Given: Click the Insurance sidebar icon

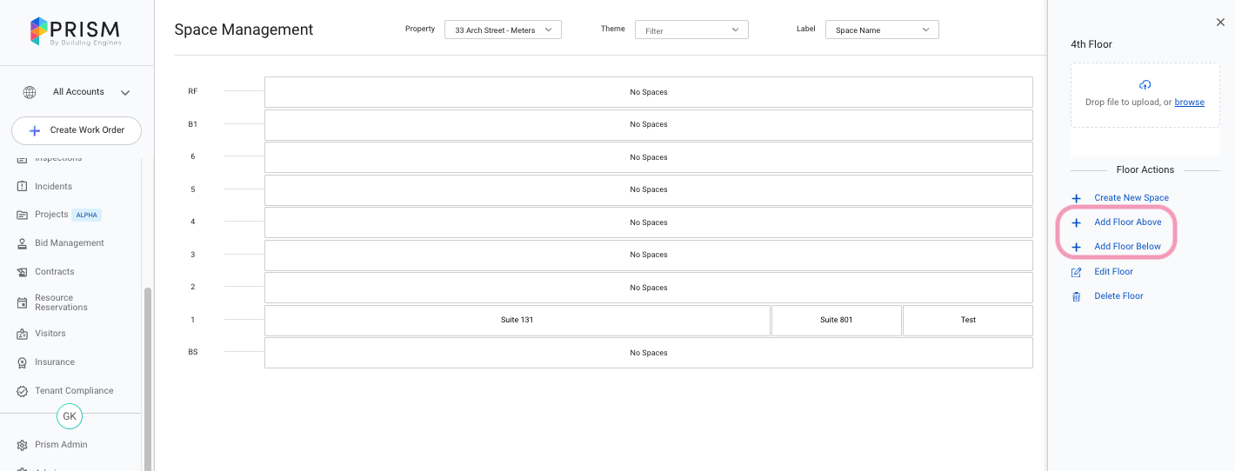Looking at the screenshot, I should click(23, 362).
